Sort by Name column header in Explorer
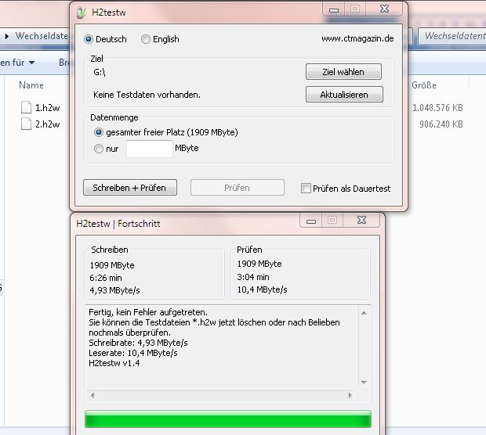486x435 pixels. coord(31,85)
